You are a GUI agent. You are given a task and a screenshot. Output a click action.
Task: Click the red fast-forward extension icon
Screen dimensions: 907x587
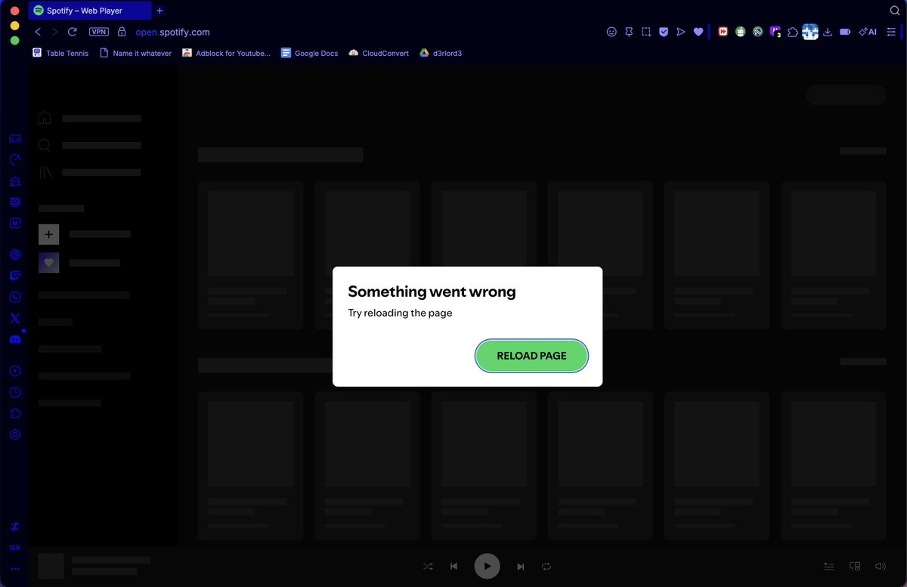pos(723,32)
